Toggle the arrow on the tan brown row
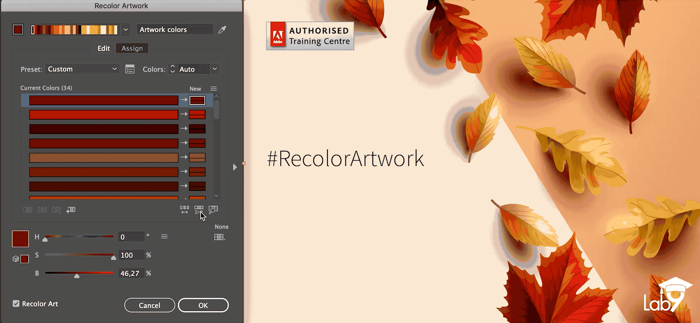Image resolution: width=700 pixels, height=323 pixels. [x=184, y=157]
